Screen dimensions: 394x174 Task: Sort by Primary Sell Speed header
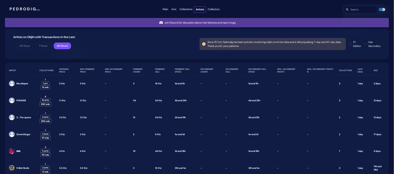click(183, 70)
